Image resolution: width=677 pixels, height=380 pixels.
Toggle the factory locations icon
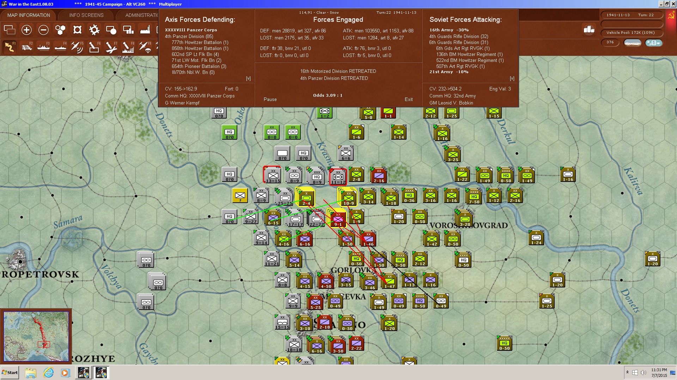[145, 30]
